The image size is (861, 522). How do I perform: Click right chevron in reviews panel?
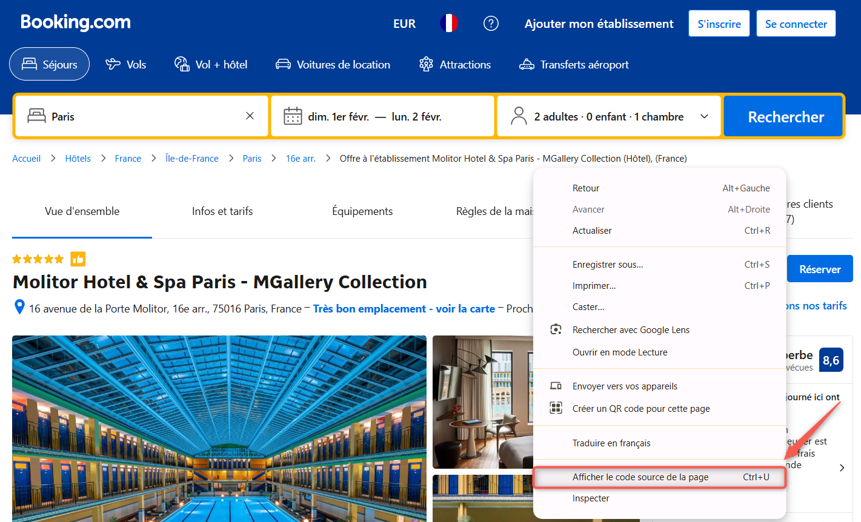(x=842, y=467)
